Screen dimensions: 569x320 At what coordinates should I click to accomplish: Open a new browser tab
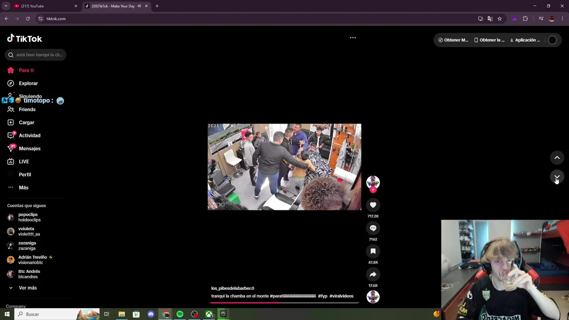(x=157, y=6)
